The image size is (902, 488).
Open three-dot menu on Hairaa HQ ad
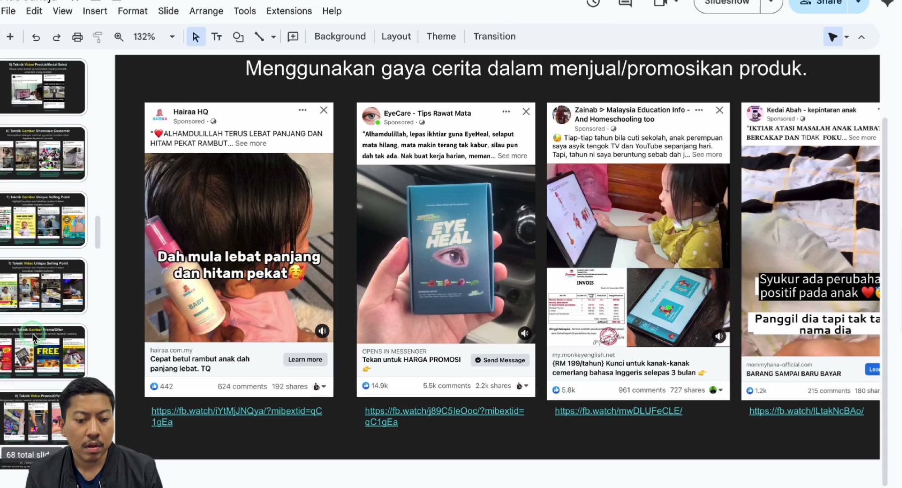click(302, 110)
